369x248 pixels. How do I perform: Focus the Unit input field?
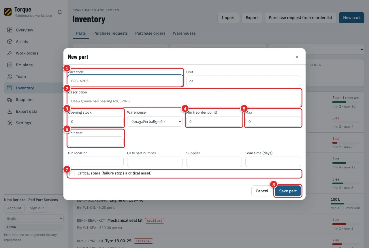(244, 81)
